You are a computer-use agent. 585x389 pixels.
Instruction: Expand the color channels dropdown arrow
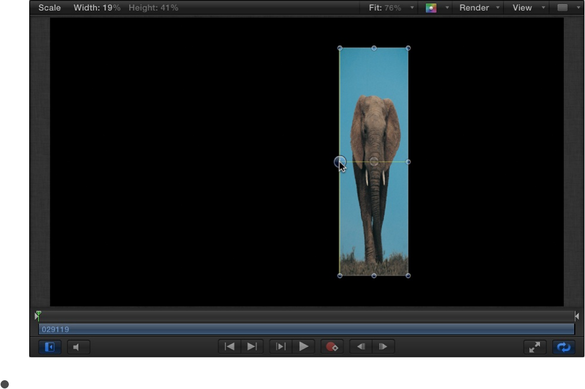[x=447, y=8]
